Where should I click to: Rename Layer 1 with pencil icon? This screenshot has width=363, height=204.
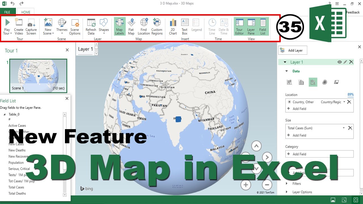pyautogui.click(x=345, y=62)
